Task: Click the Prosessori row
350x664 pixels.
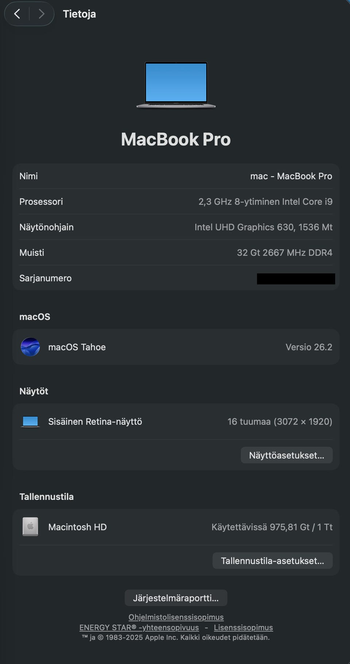Action: (176, 202)
